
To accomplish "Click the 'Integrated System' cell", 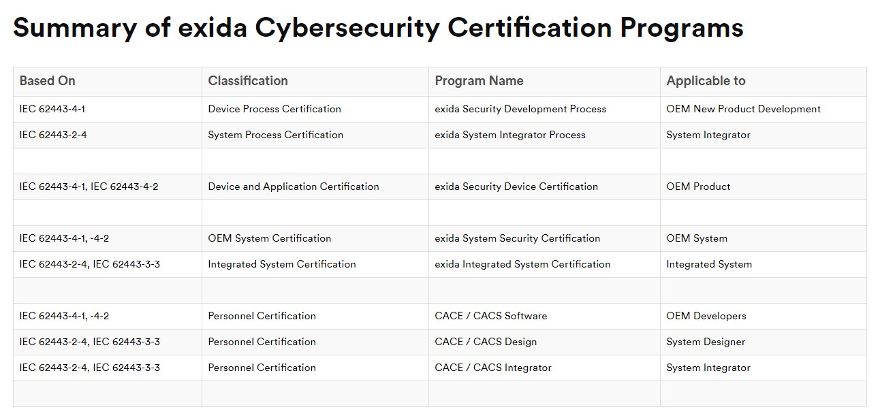I will 764,264.
